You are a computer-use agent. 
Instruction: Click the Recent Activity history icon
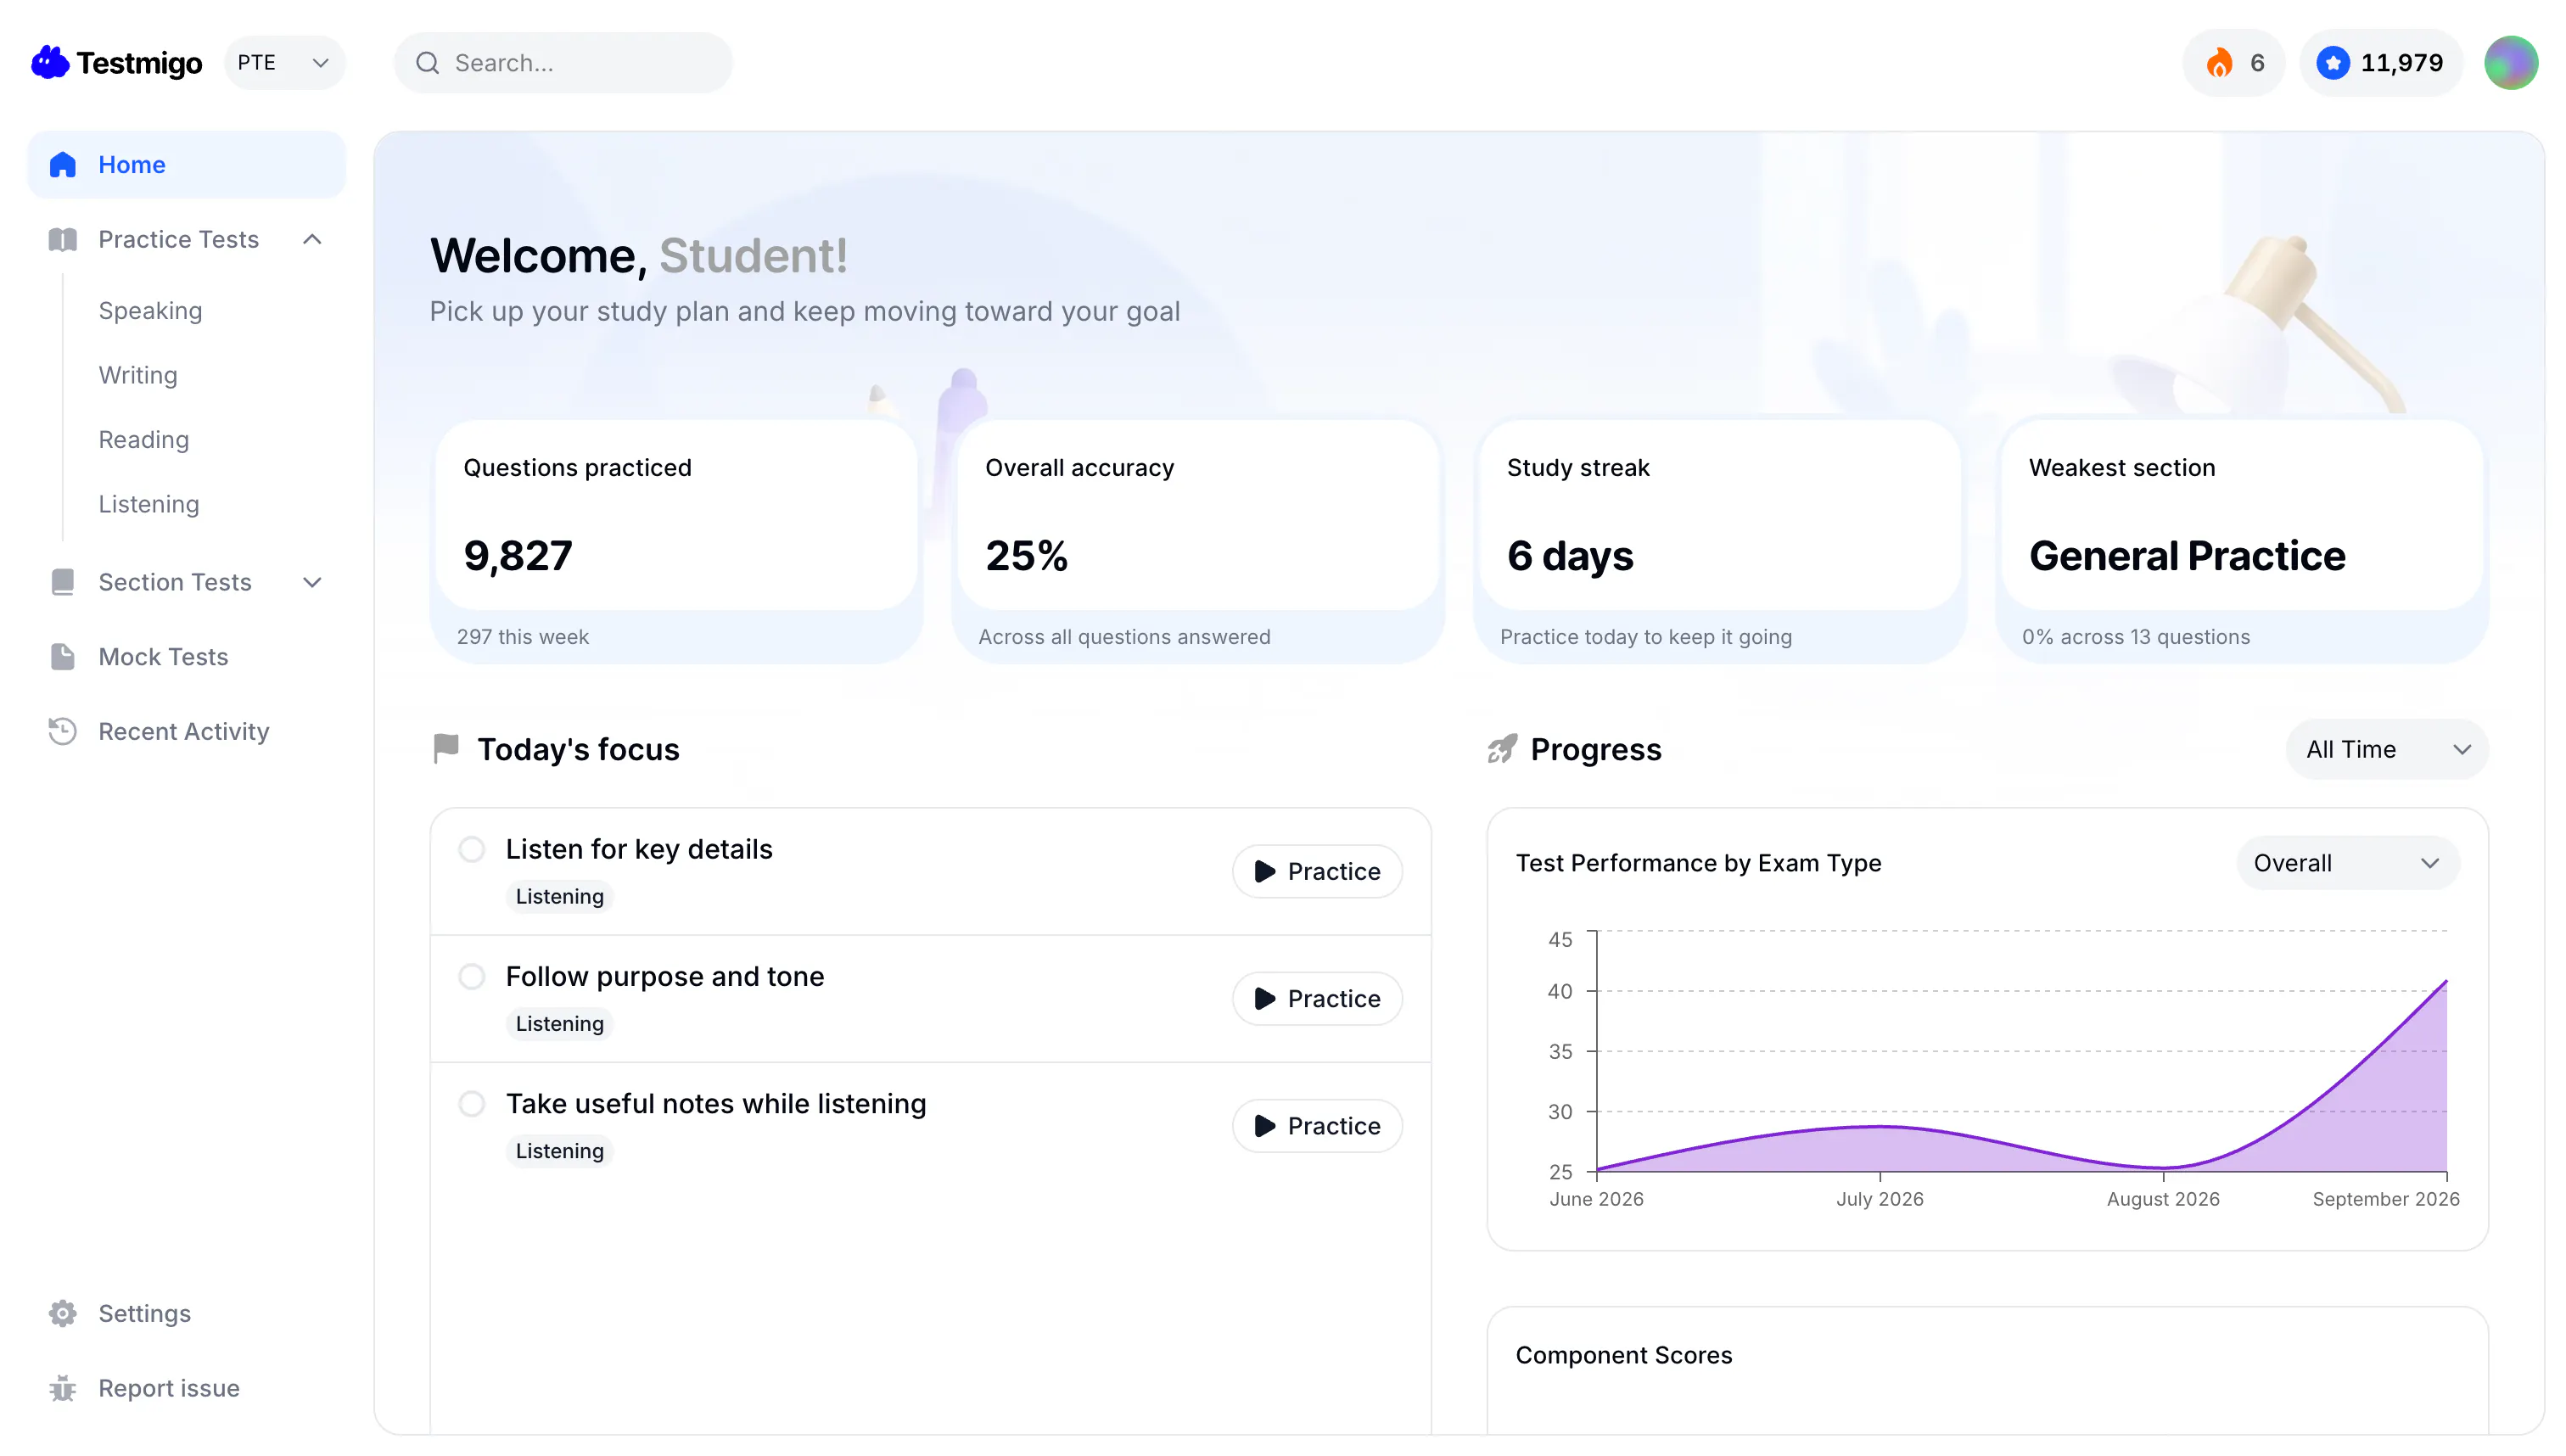tap(63, 731)
